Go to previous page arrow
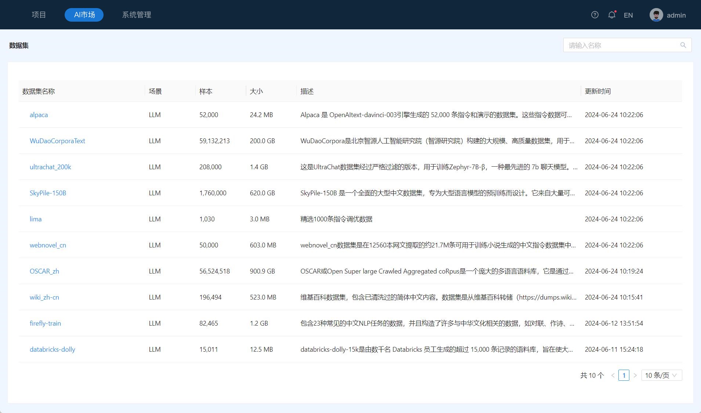Viewport: 701px width, 413px height. (613, 375)
